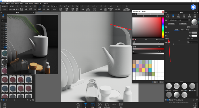This screenshot has width=199, height=108.
Task: Click next-camera arrow in Switch Camera
Action: (x=69, y=6)
